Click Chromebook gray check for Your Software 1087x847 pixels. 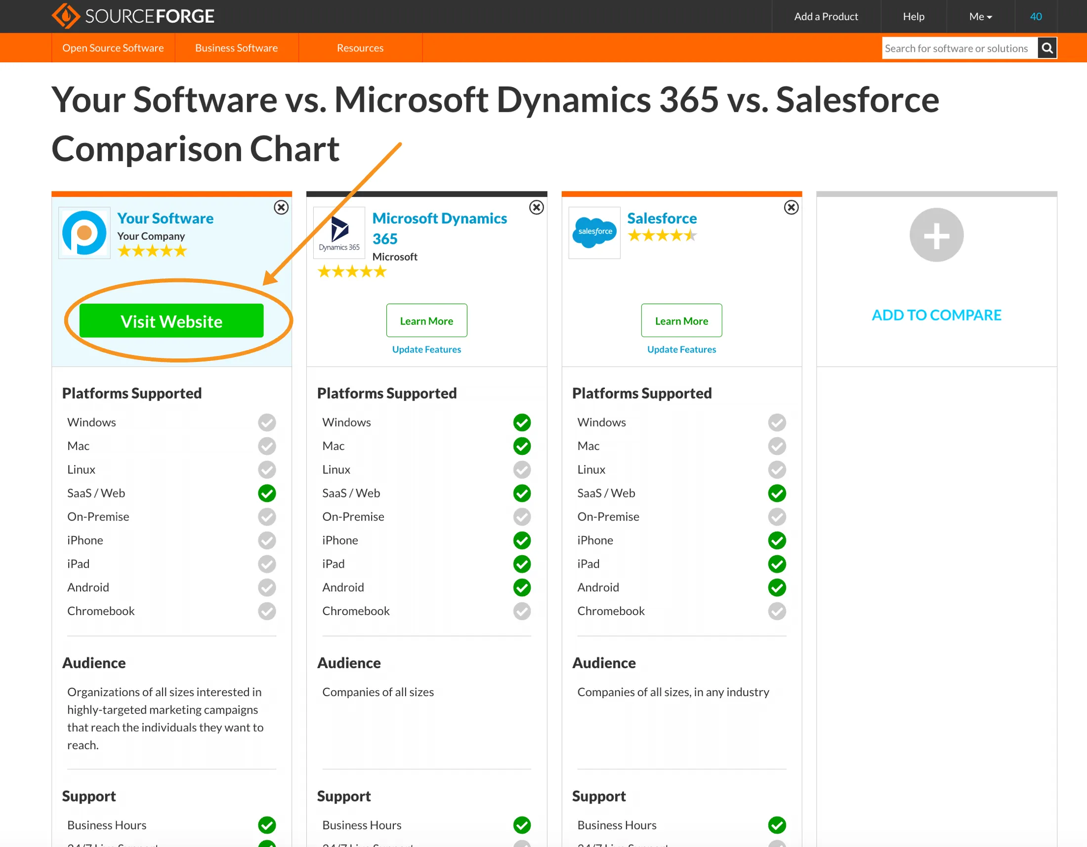click(x=267, y=611)
